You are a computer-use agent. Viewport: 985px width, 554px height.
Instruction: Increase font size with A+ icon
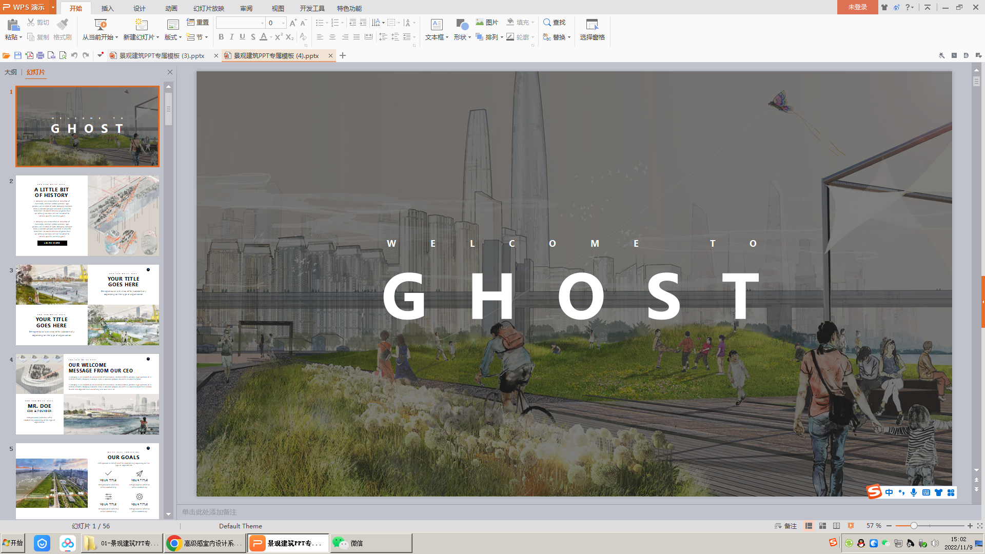(293, 23)
